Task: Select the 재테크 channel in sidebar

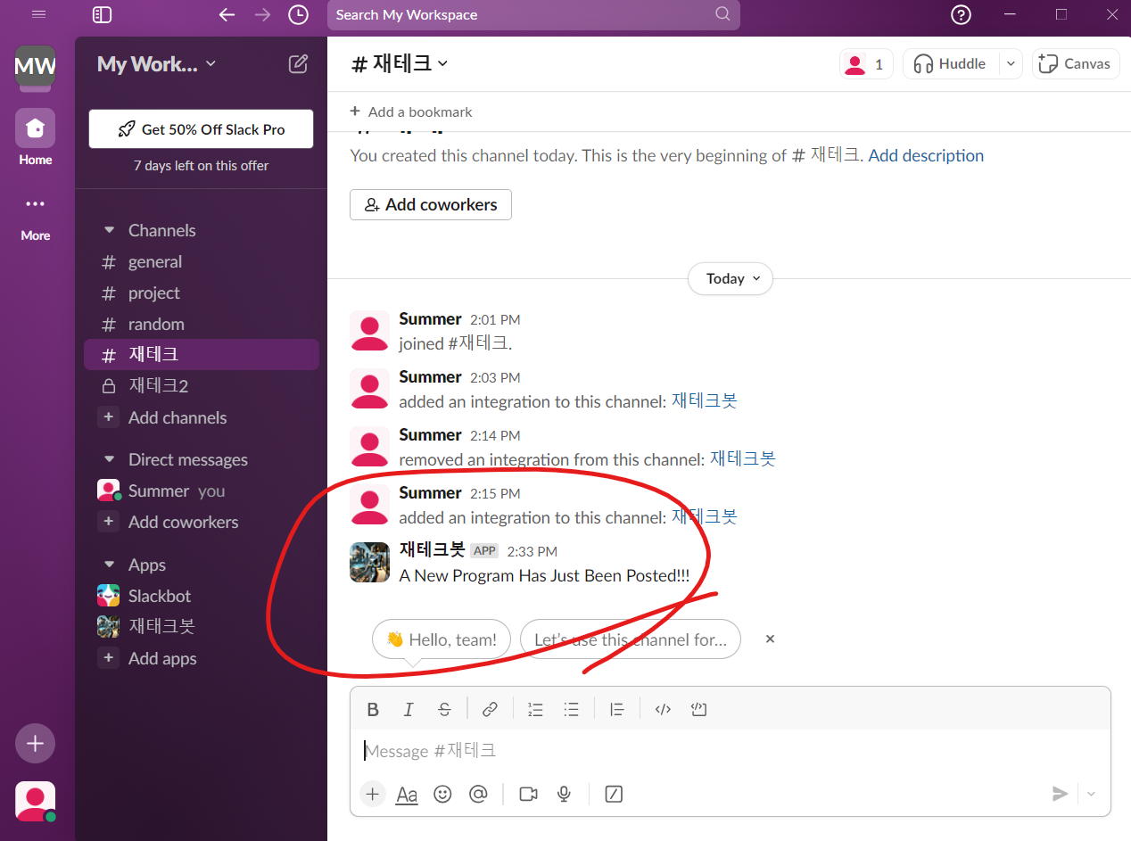Action: (x=202, y=354)
